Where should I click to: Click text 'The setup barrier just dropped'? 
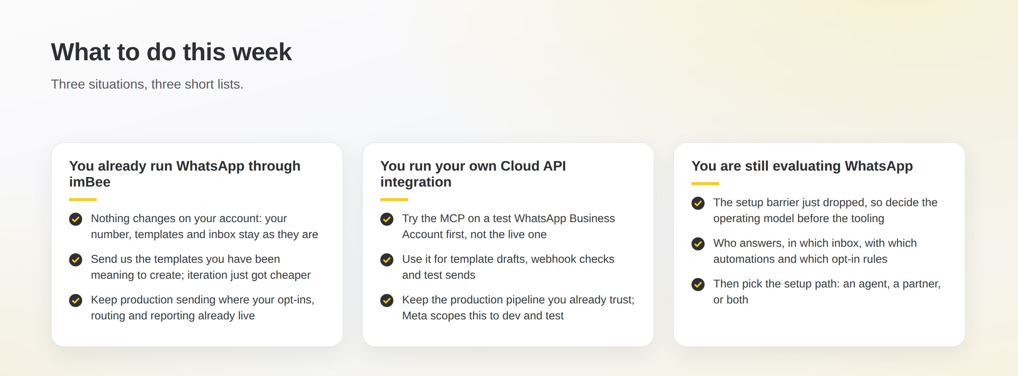click(790, 203)
